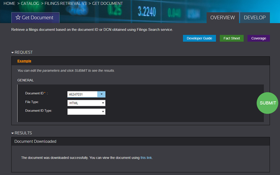
Task: Click the green SUBMIT button
Action: click(x=267, y=103)
